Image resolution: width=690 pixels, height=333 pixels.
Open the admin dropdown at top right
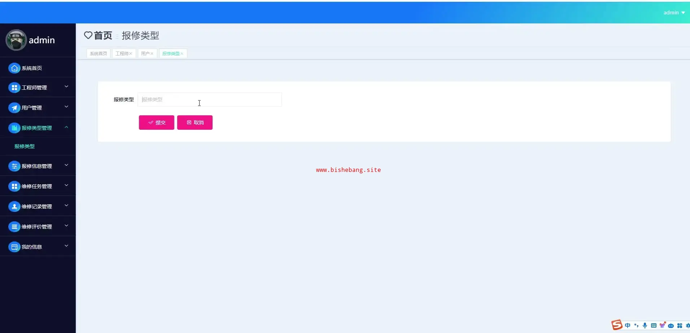(674, 13)
